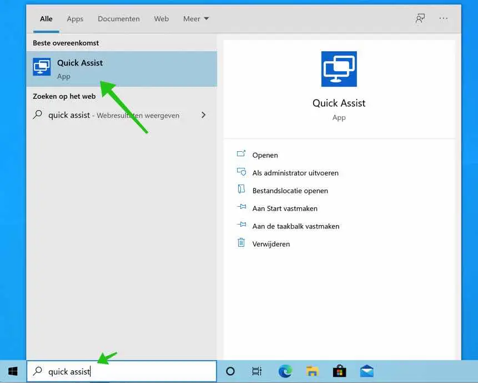Click the pin icon beside taakbalk vastmaken
This screenshot has height=383, width=478.
click(241, 225)
